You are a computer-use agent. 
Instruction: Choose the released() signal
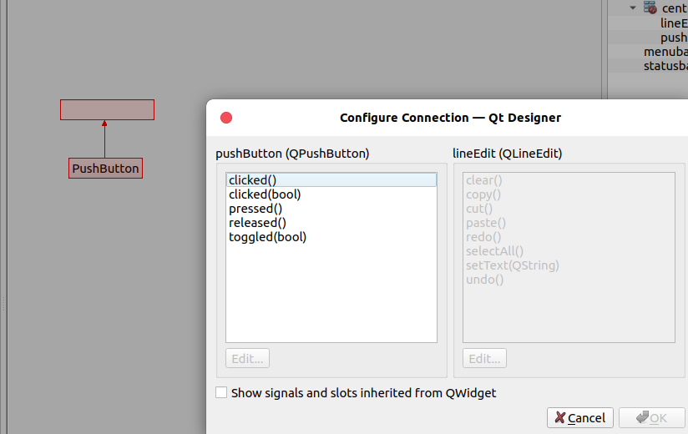click(257, 223)
